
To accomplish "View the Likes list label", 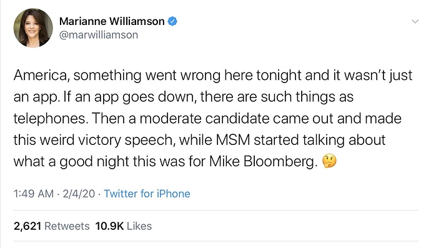I will 139,226.
